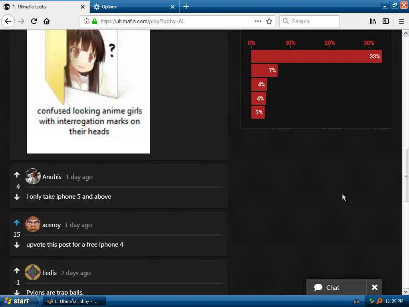
Task: Click page scrollbar up arrow
Action: point(405,33)
